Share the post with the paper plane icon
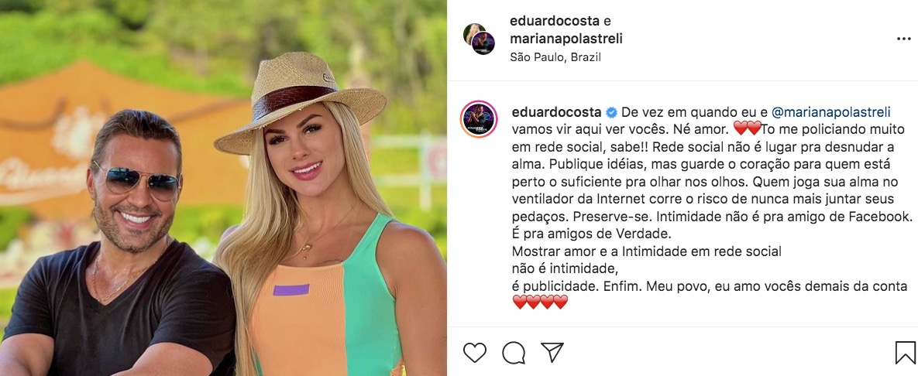 click(x=552, y=353)
